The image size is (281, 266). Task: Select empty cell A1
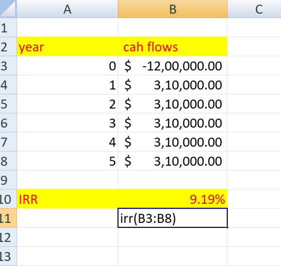coord(67,28)
